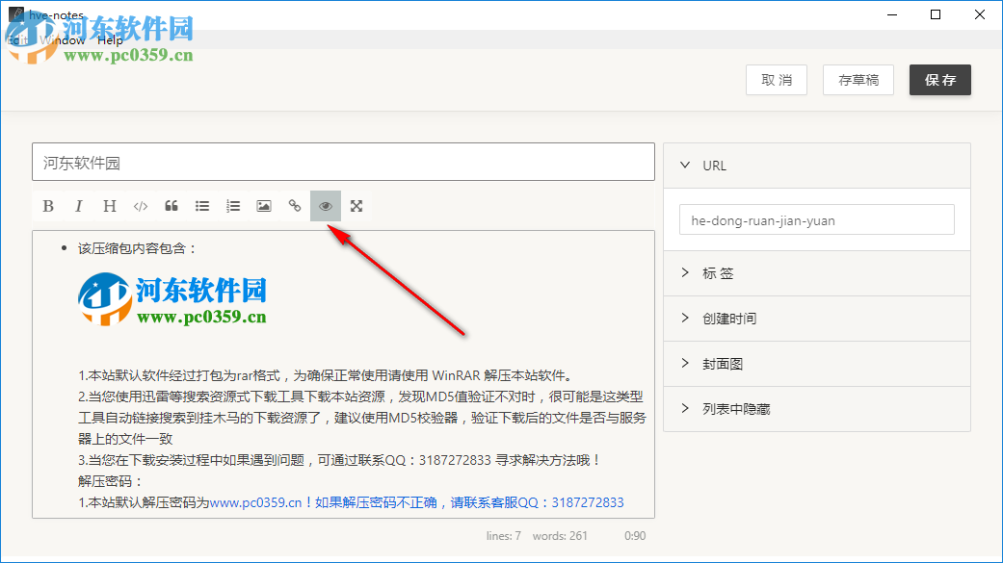Expand the 列表中隐藏 section
Screen dimensions: 1003x563
[x=817, y=409]
